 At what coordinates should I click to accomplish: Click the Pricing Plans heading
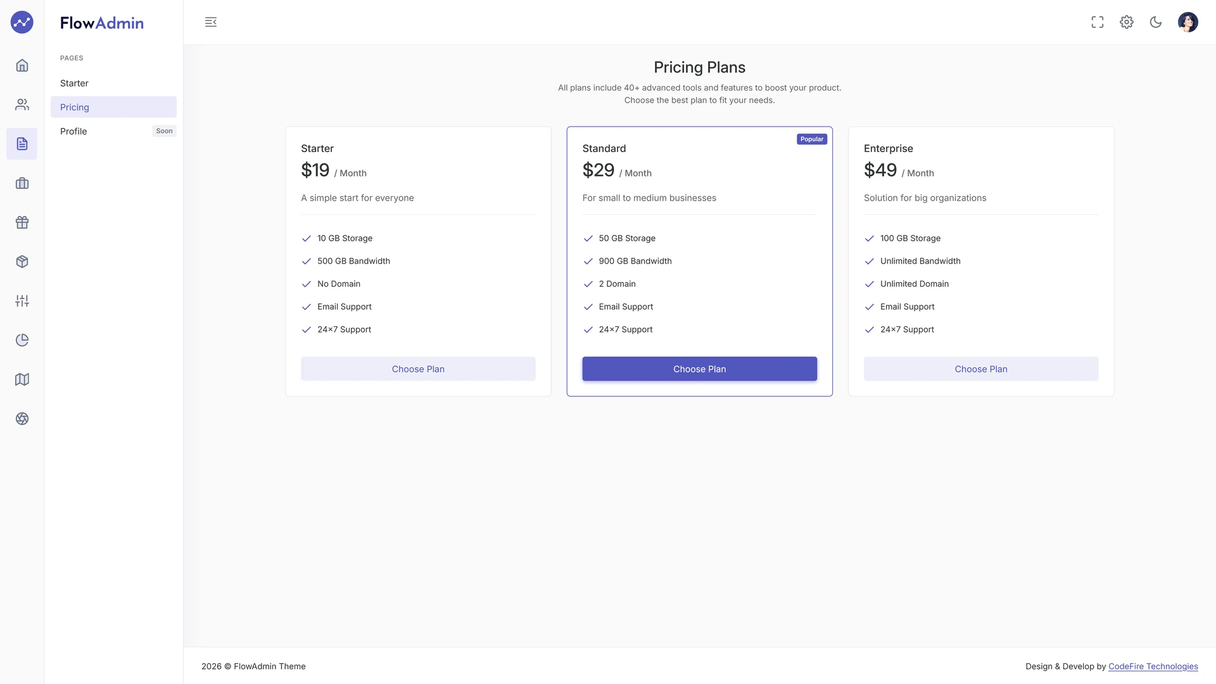click(700, 67)
